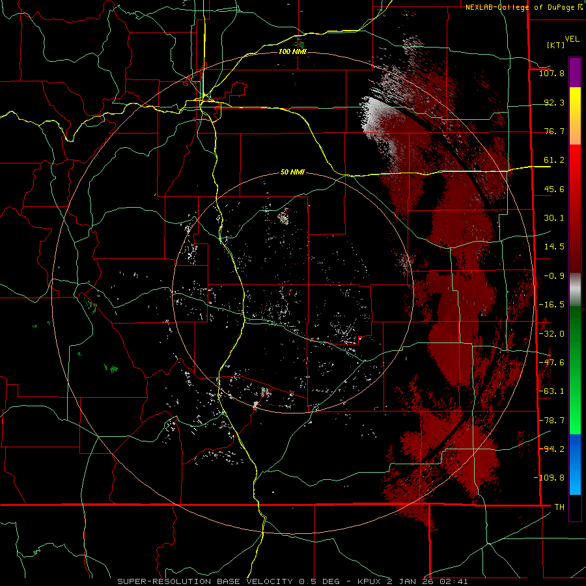Click the 30.1 scale value
This screenshot has width=586, height=586.
click(x=554, y=218)
